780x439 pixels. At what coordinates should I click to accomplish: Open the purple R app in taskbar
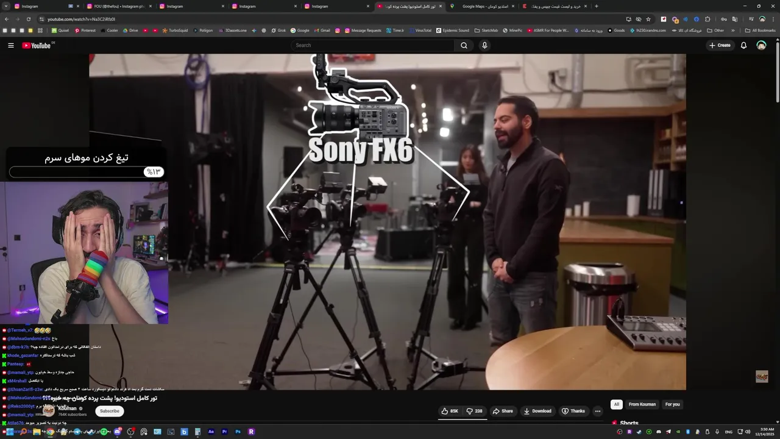(251, 432)
